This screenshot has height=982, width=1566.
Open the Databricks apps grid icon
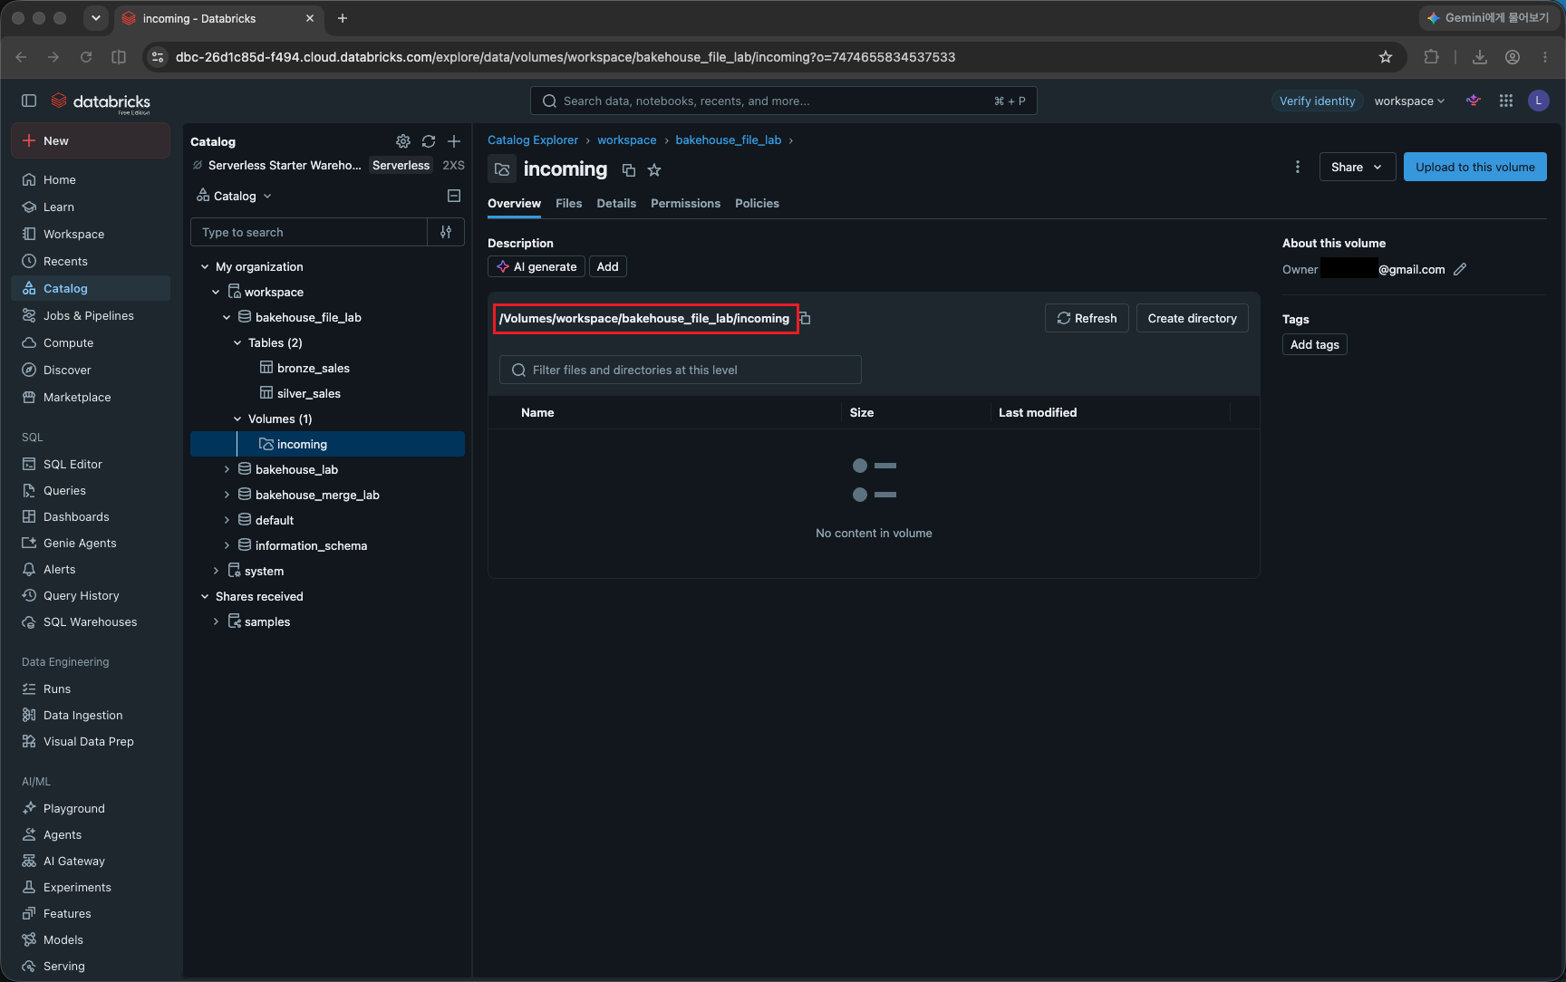point(1506,101)
